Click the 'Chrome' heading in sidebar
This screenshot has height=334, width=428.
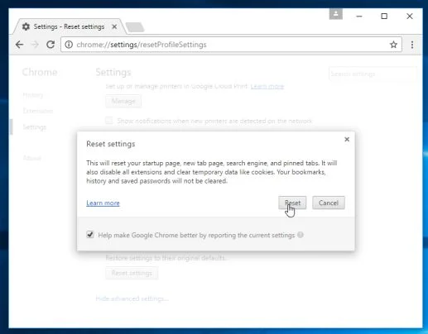(40, 72)
